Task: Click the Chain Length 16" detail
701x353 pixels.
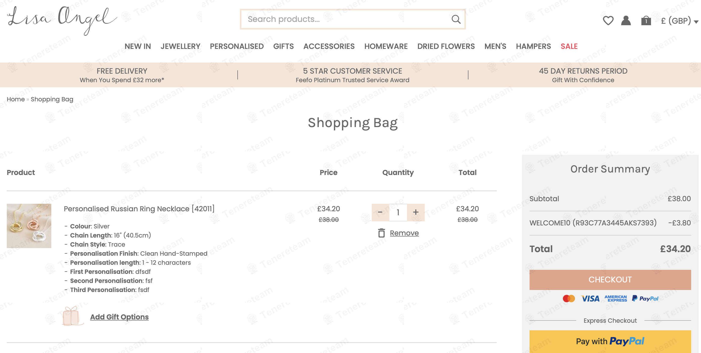Action: click(x=111, y=235)
